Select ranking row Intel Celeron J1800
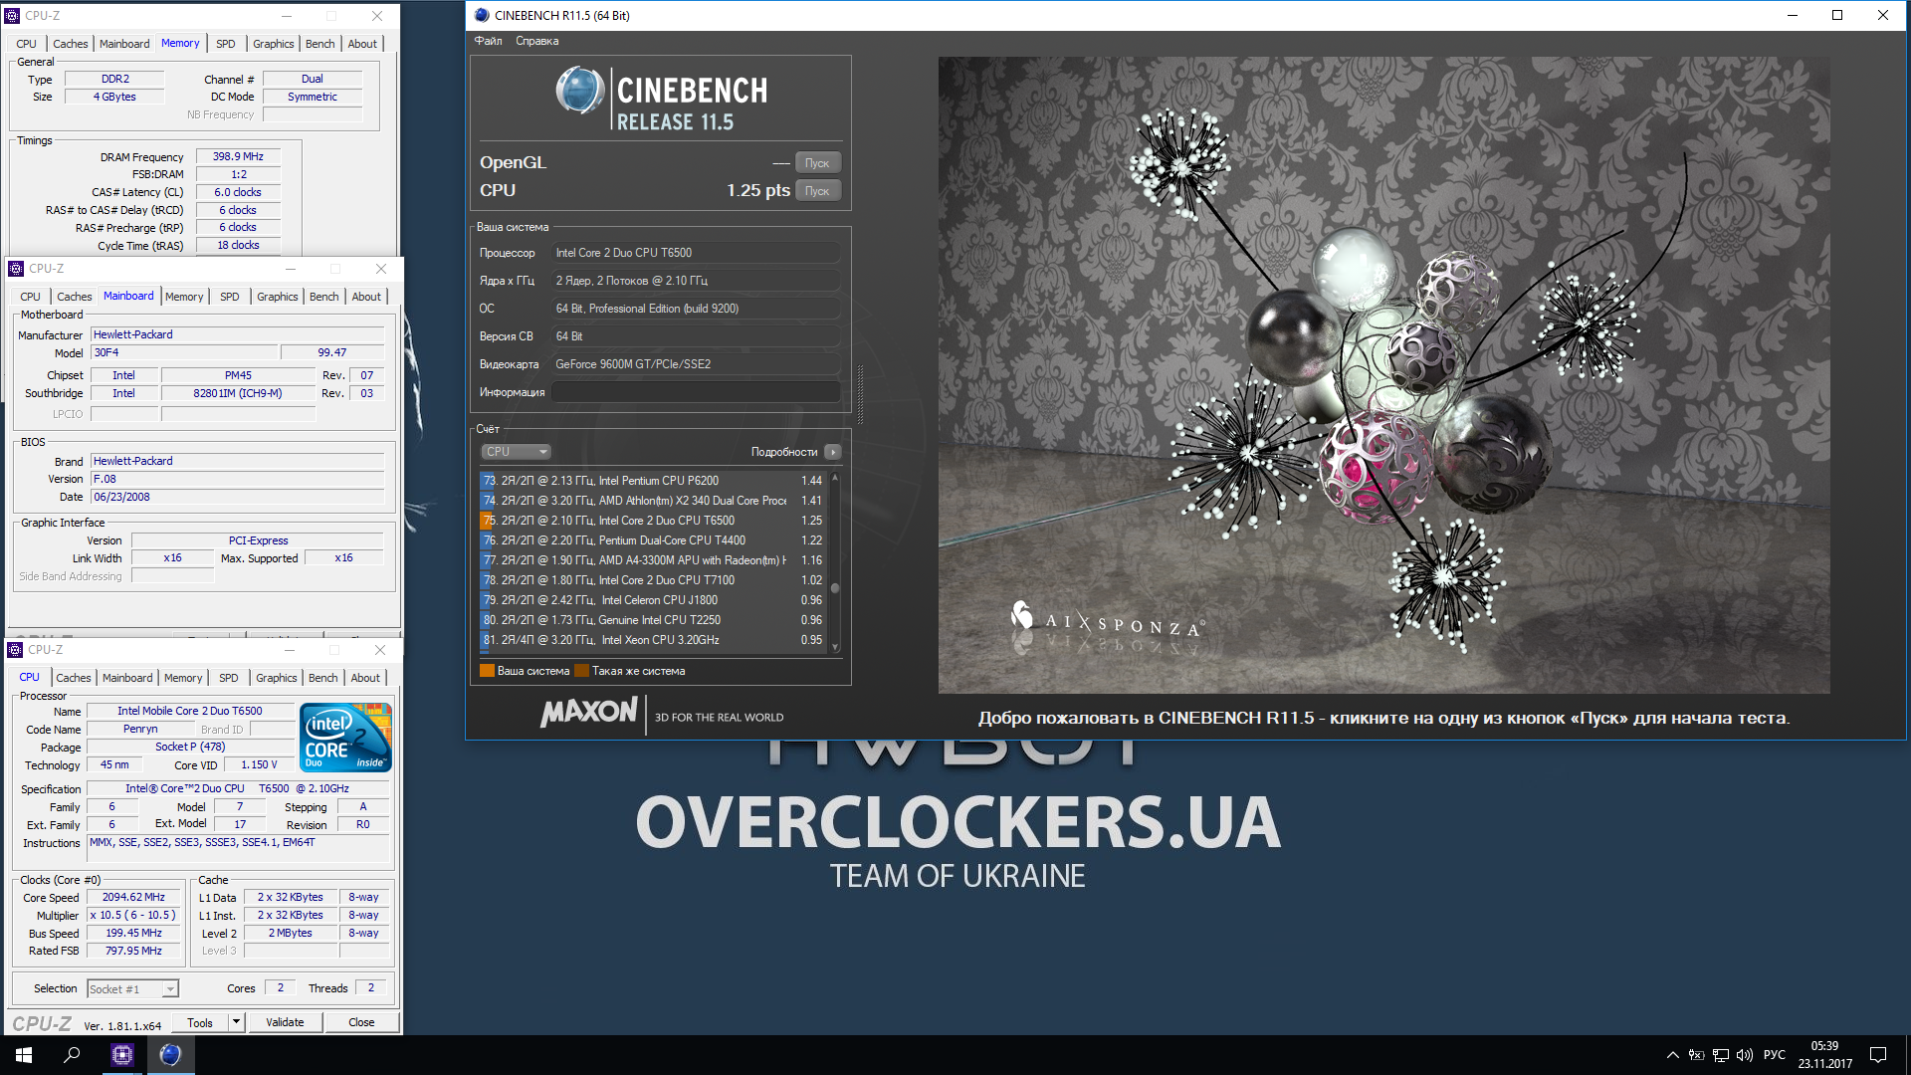This screenshot has width=1911, height=1075. point(653,600)
